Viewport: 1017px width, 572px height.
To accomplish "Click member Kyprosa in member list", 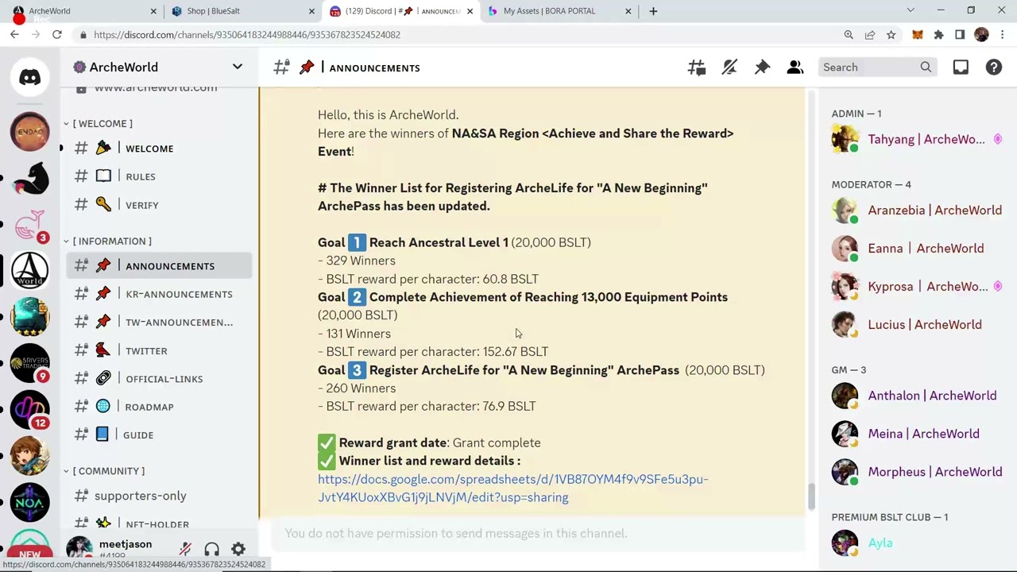I will [918, 286].
